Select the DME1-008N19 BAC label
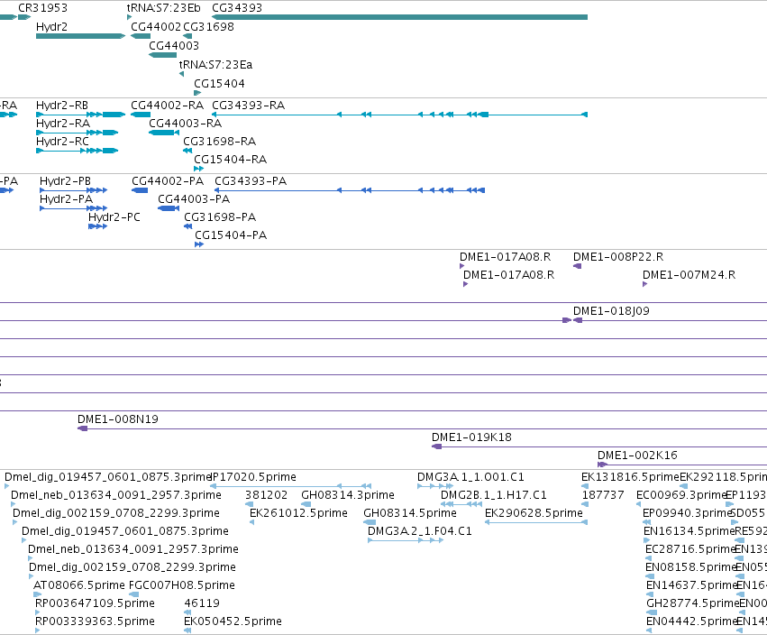The image size is (767, 635). point(118,419)
